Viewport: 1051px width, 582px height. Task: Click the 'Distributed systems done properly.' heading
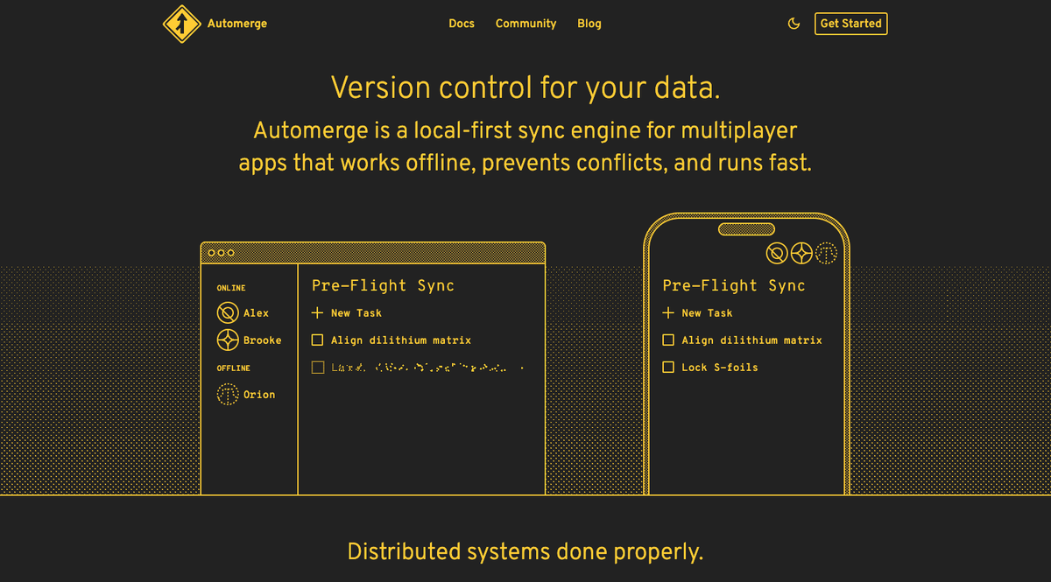[x=525, y=552]
